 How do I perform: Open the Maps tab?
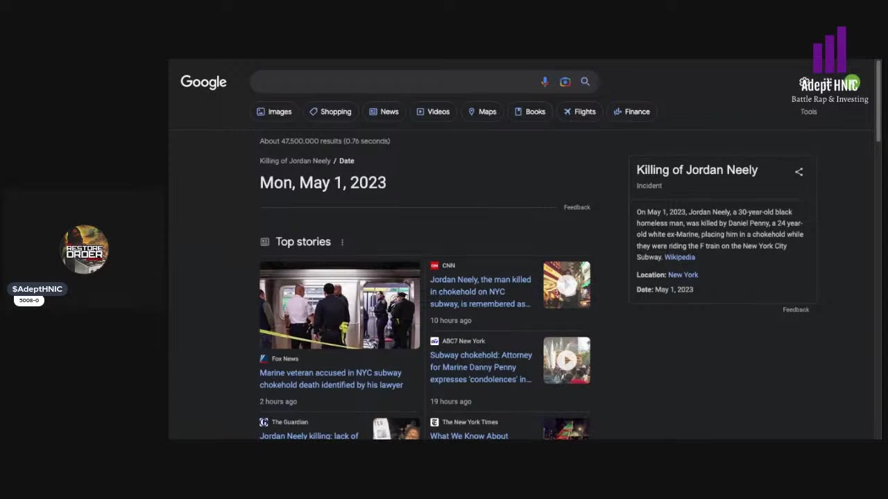[x=482, y=112]
